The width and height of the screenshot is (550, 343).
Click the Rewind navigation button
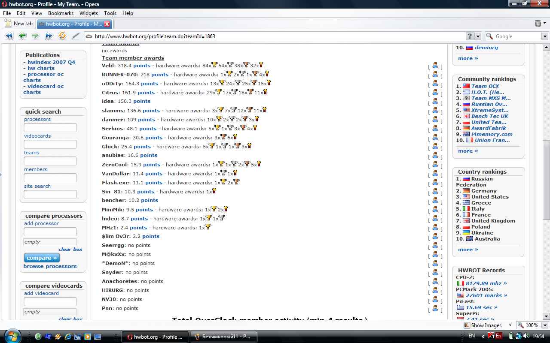click(x=9, y=36)
